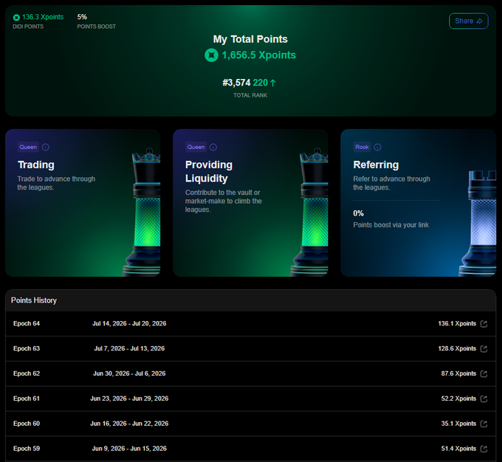The image size is (502, 462).
Task: Open Epoch 64 external link icon
Action: [484, 324]
